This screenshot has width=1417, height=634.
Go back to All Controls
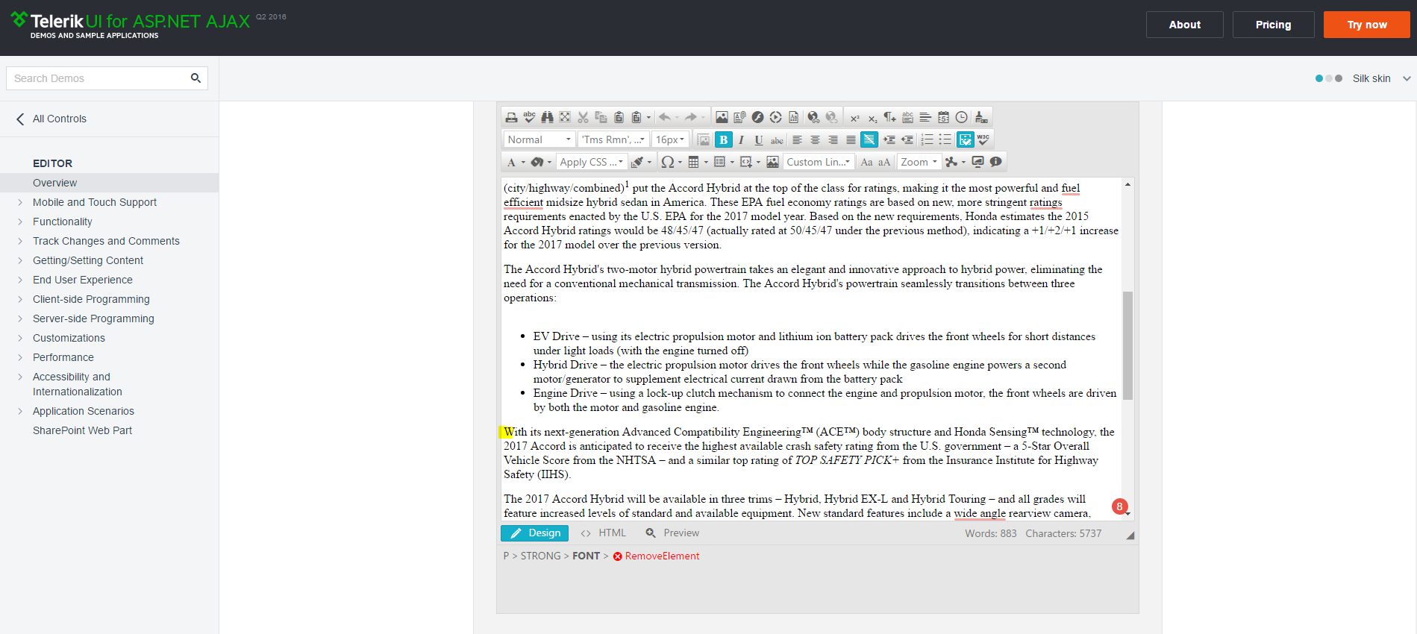tap(52, 119)
